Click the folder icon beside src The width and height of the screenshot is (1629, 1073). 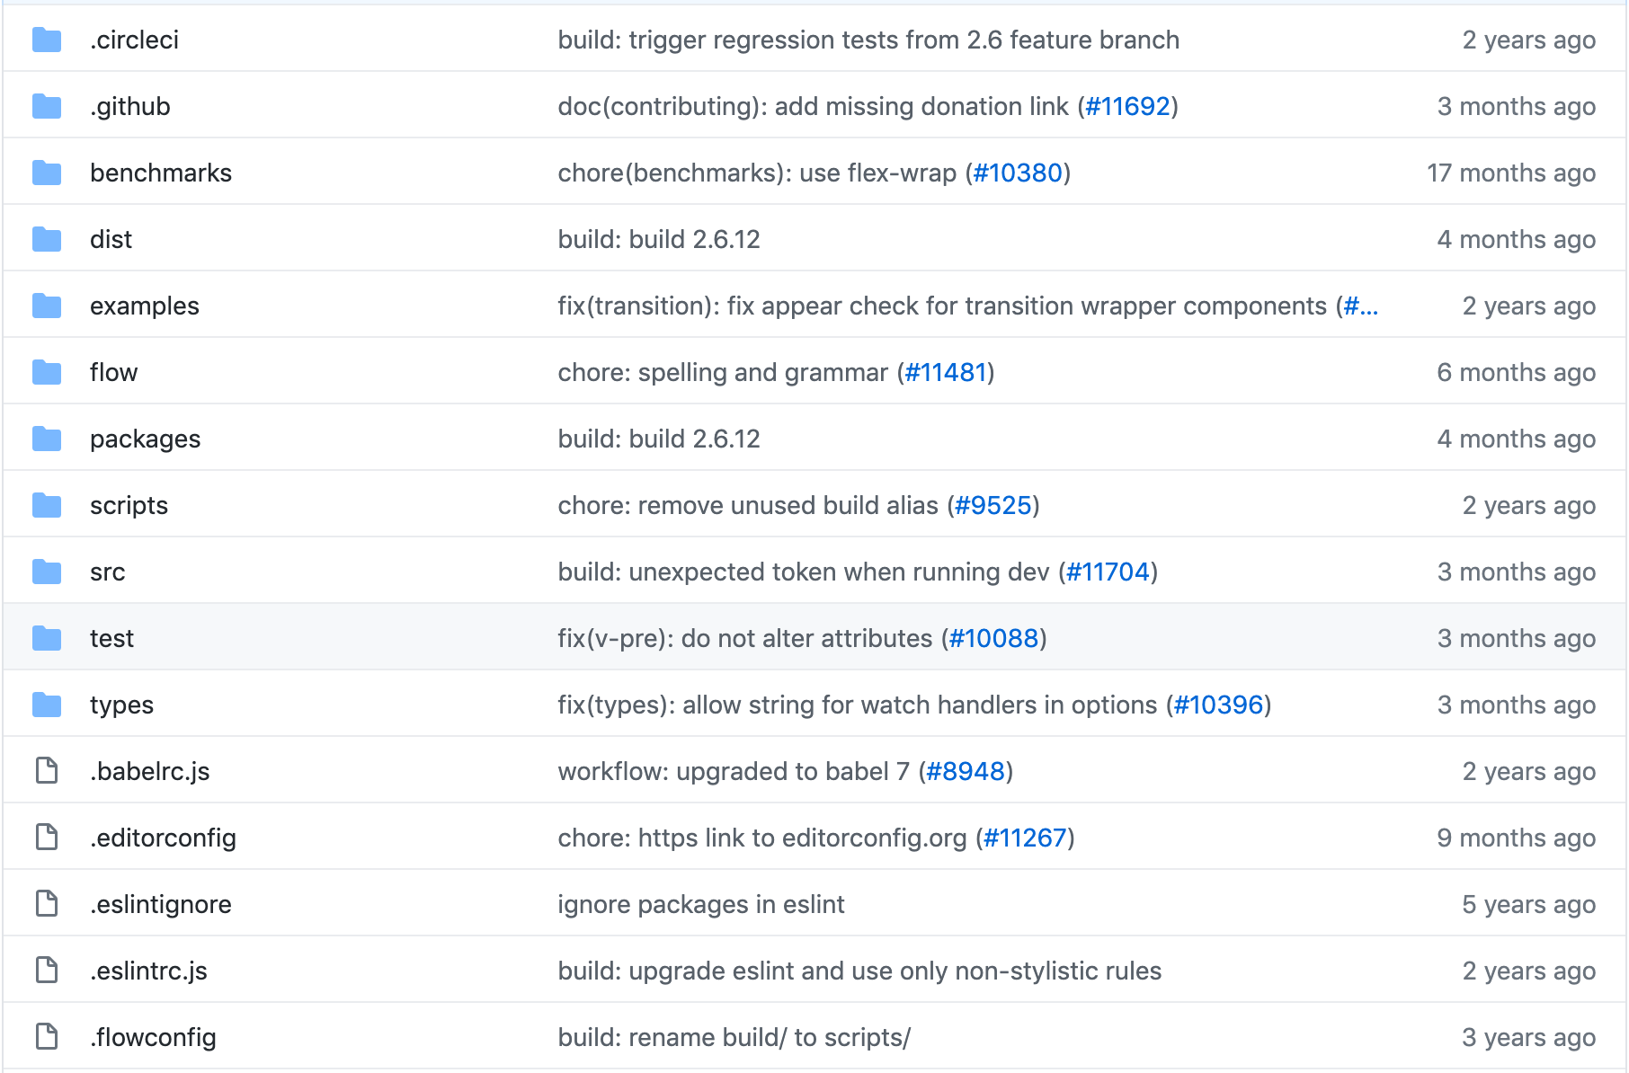[x=47, y=572]
